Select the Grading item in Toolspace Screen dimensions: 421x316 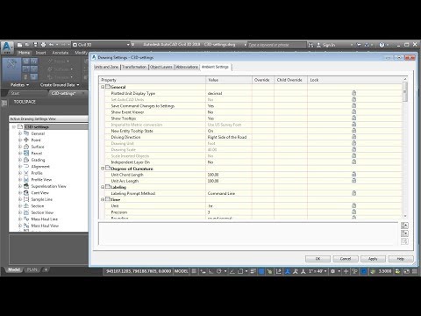[x=38, y=160]
